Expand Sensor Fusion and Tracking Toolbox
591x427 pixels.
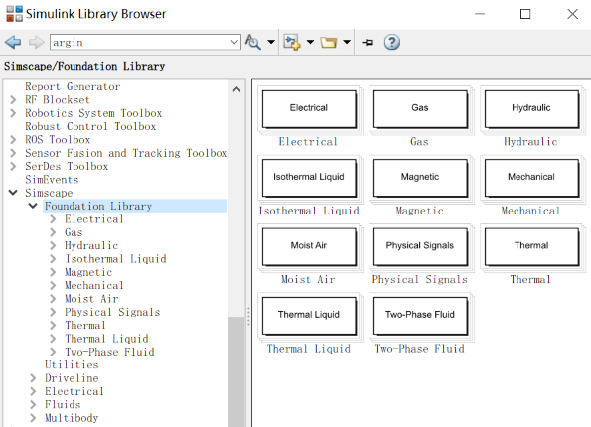click(x=13, y=153)
